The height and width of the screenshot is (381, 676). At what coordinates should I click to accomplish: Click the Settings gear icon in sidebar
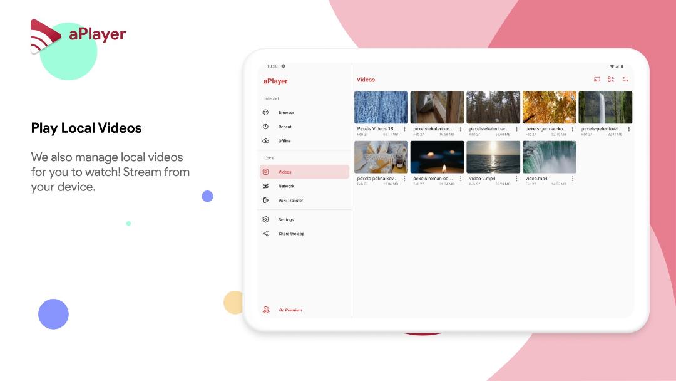pos(265,219)
